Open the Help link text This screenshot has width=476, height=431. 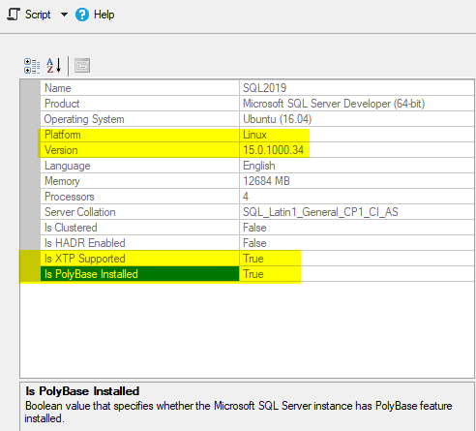pyautogui.click(x=104, y=15)
